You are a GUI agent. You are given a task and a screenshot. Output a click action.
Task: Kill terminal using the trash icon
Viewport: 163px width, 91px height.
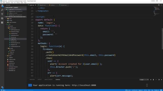[153, 80]
